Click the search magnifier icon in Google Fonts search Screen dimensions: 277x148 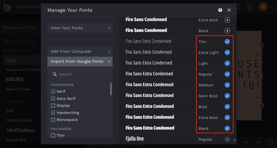55,74
